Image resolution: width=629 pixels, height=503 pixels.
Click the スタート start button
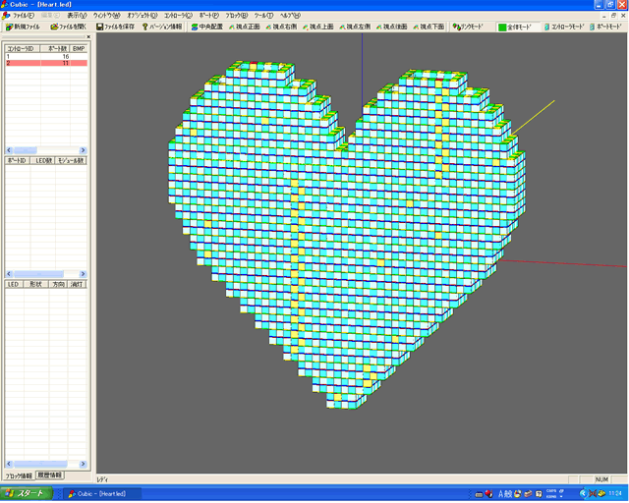tap(28, 493)
